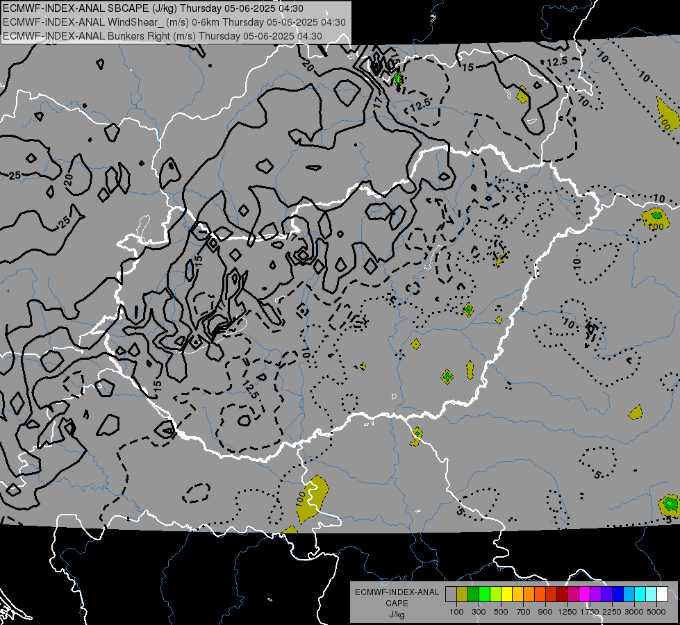This screenshot has width=680, height=625.
Task: Click the 5000 tick label in legend
Action: coord(656,612)
